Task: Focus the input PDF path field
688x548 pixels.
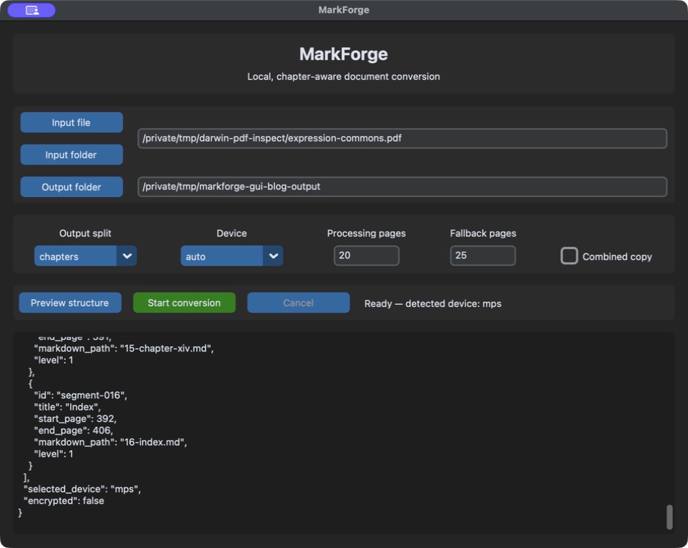Action: (x=403, y=138)
